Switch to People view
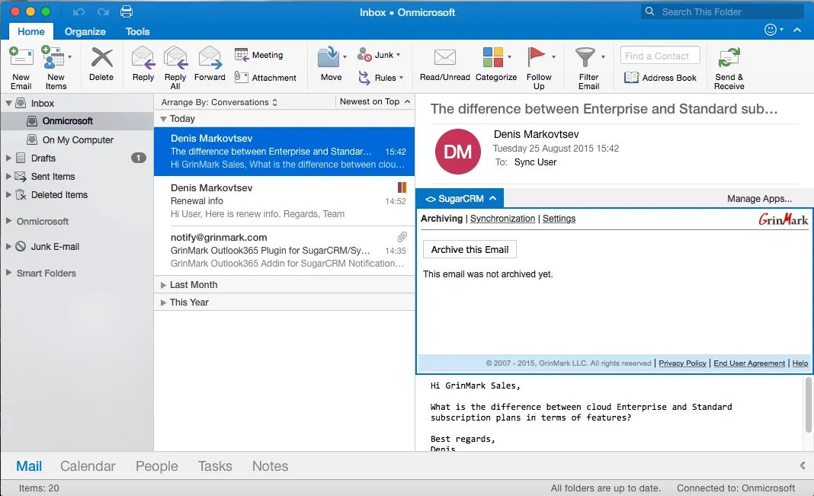The height and width of the screenshot is (496, 814). click(157, 466)
